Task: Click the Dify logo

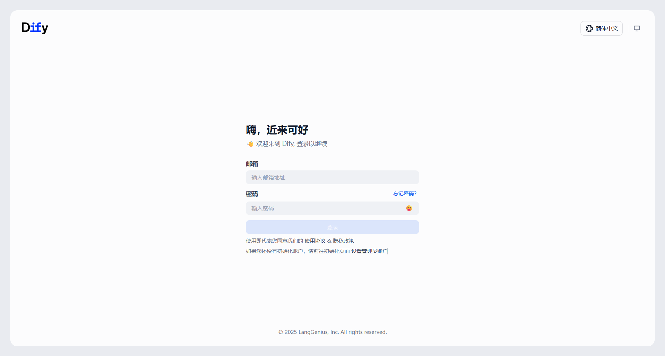Action: point(35,28)
